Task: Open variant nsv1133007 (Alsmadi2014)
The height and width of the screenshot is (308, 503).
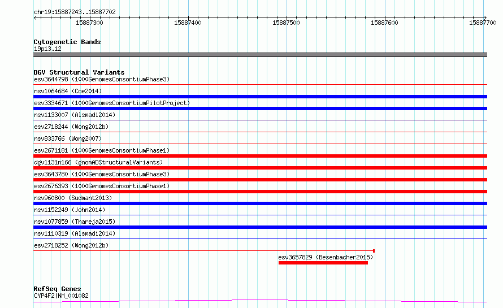Action: pyautogui.click(x=75, y=115)
